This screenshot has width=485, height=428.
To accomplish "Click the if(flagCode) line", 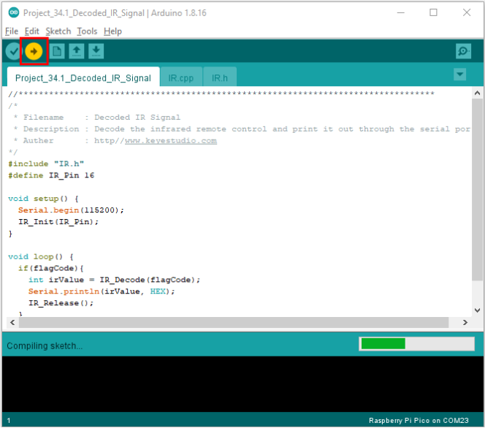I will 51,268.
